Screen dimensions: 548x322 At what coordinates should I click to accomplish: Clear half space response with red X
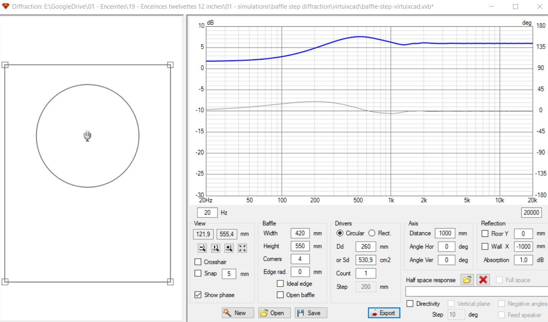coord(483,280)
